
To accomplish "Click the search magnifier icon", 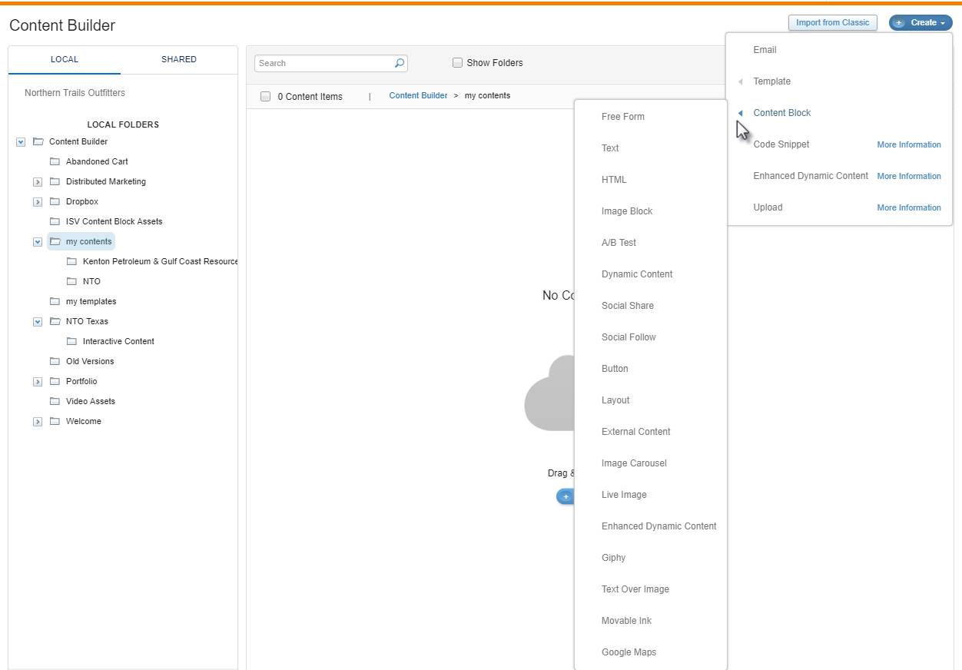I will tap(400, 63).
